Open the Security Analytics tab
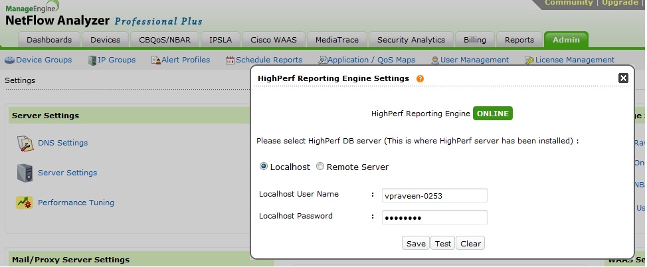 coord(411,40)
